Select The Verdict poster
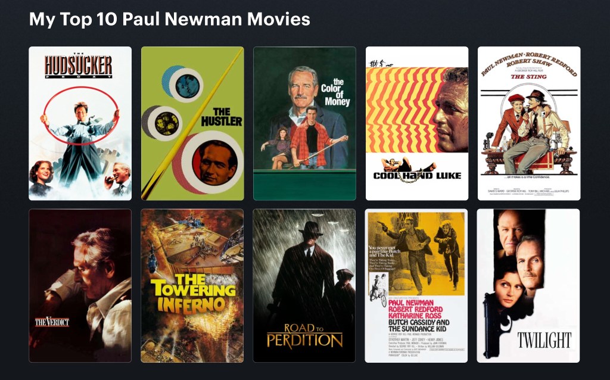 coord(80,286)
